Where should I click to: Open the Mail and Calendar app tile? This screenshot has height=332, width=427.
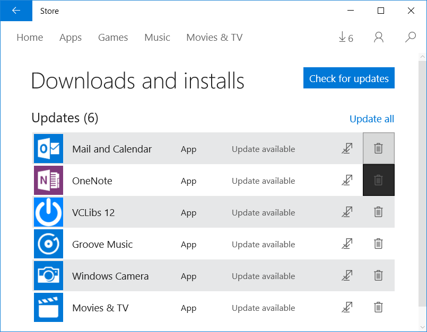48,148
